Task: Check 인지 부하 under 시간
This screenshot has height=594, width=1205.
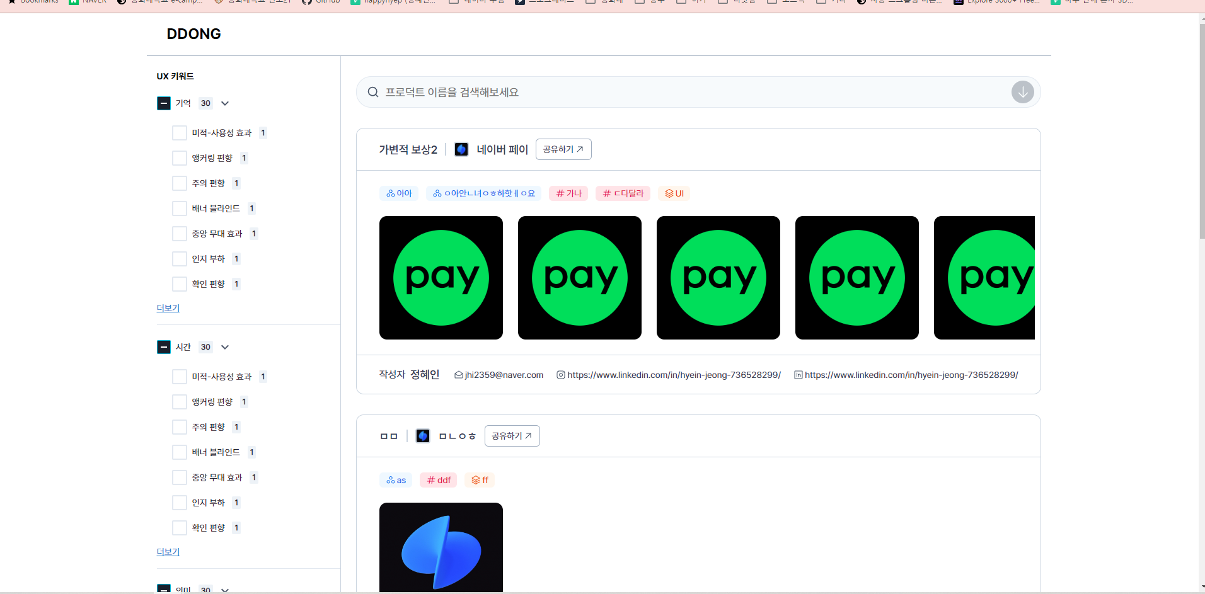Action: tap(180, 503)
